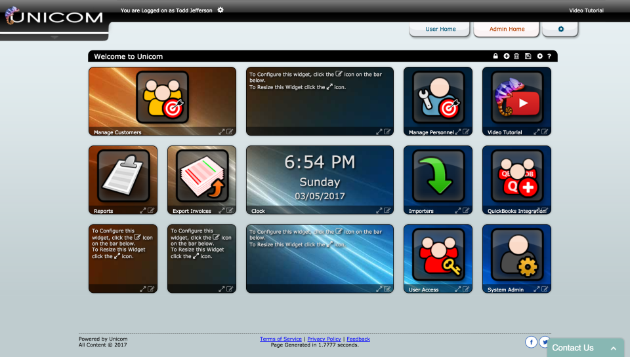Open the Feedback link
The height and width of the screenshot is (357, 630).
pos(358,339)
